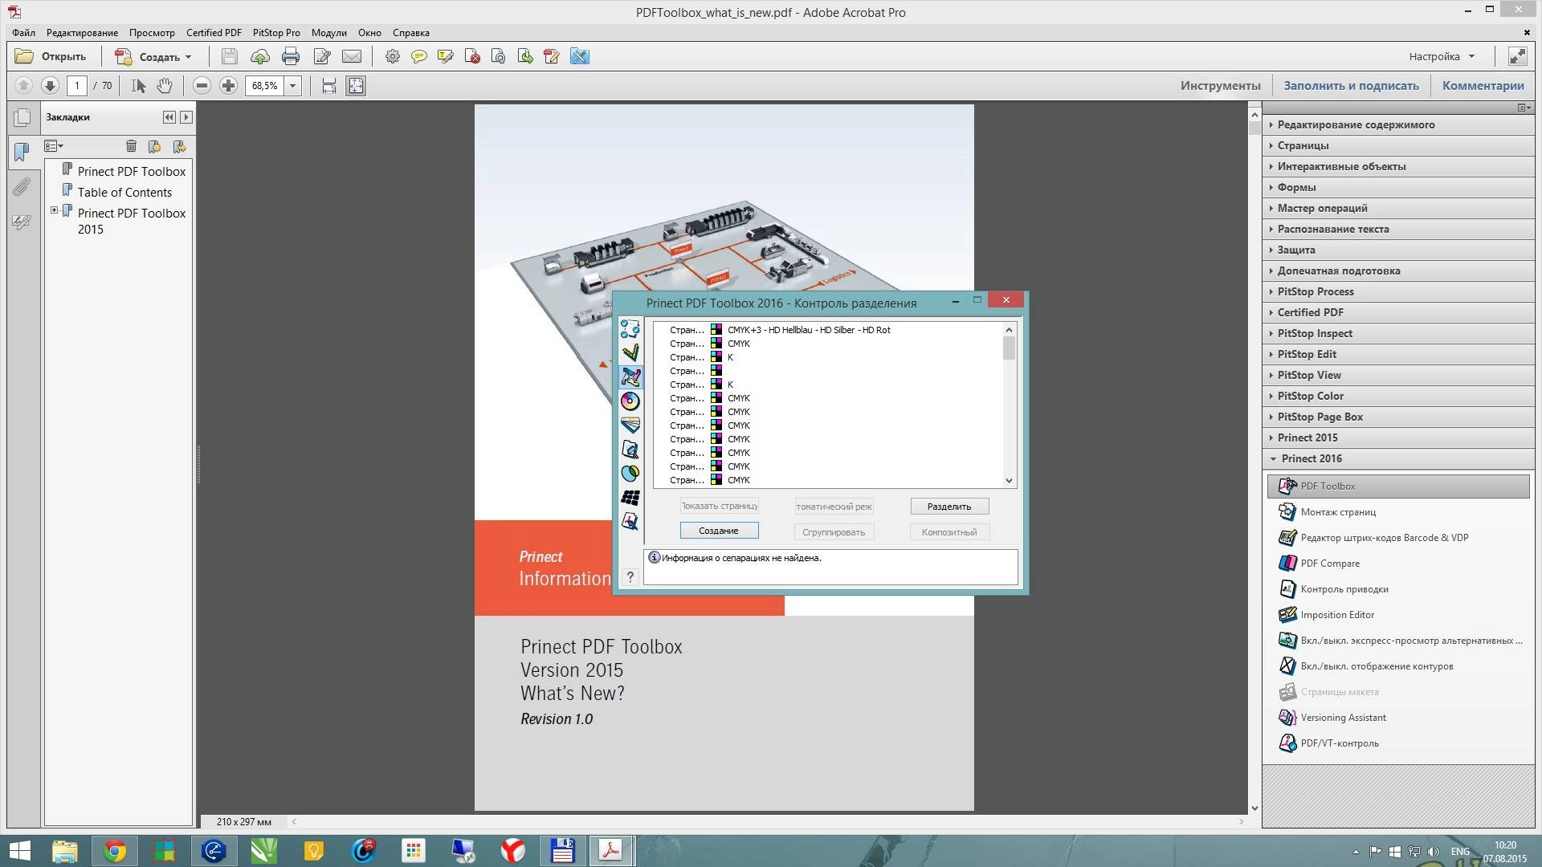The height and width of the screenshot is (867, 1542).
Task: Click the 'PDF Toolbox' entry in Prinect 2016
Action: point(1398,486)
